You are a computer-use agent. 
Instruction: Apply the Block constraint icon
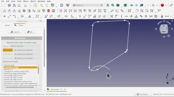[156, 16]
